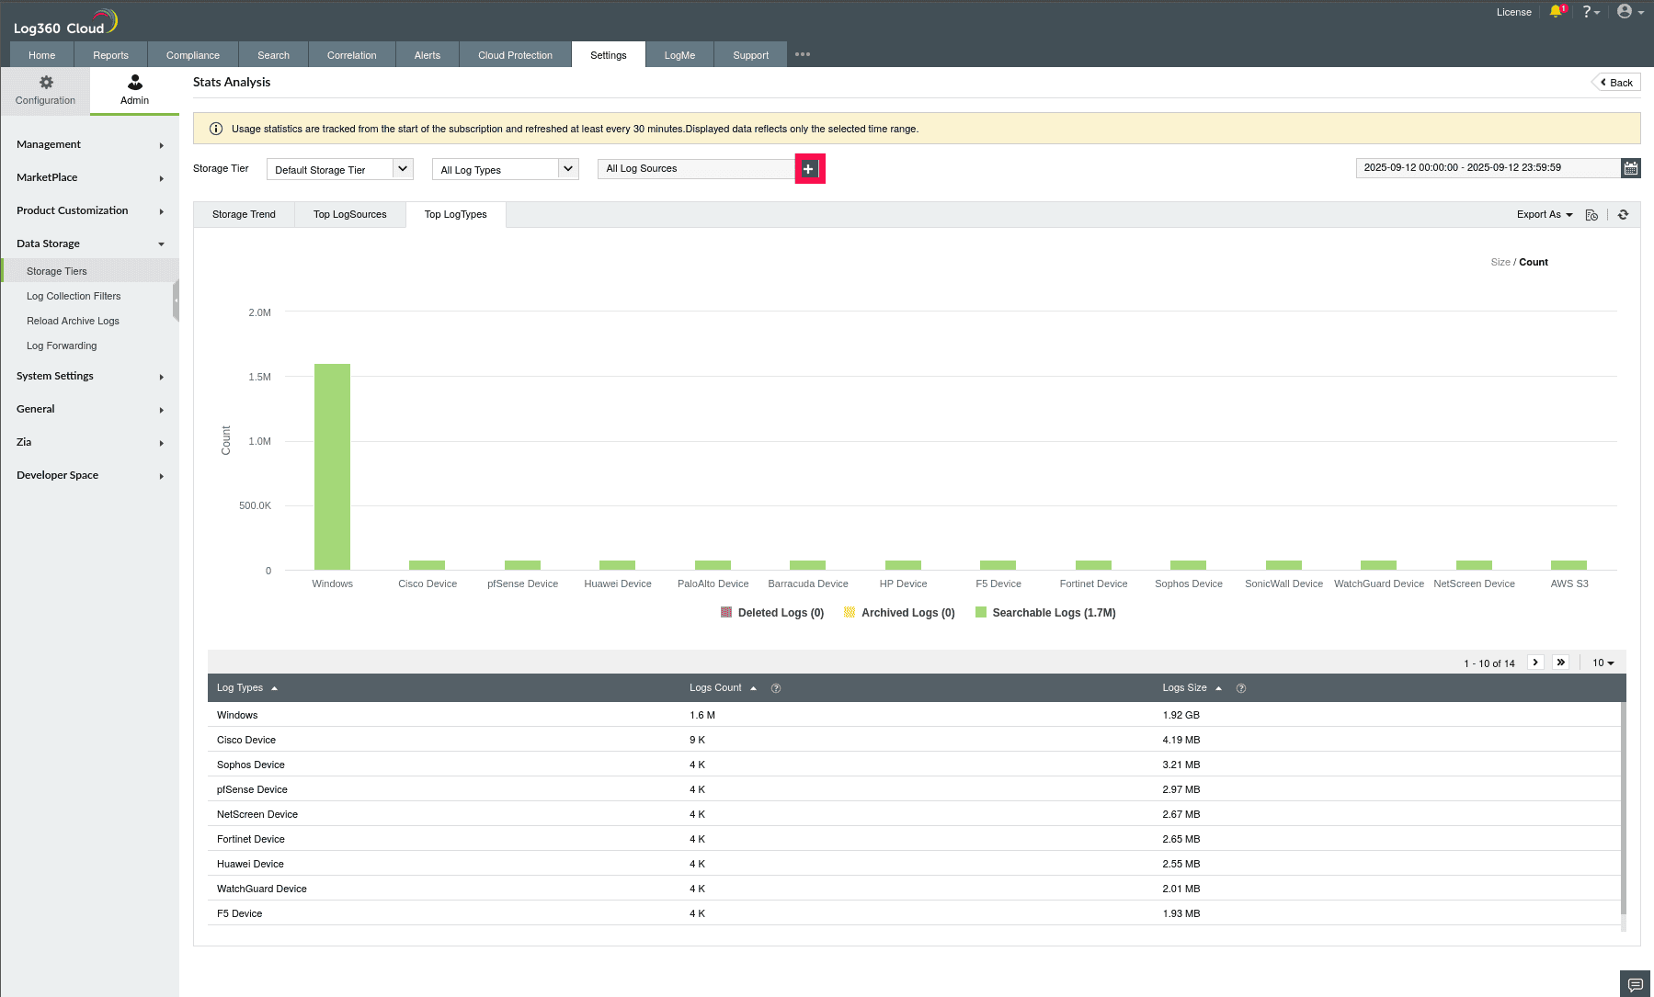Switch to the Top LogSources tab
1654x997 pixels.
pos(350,215)
